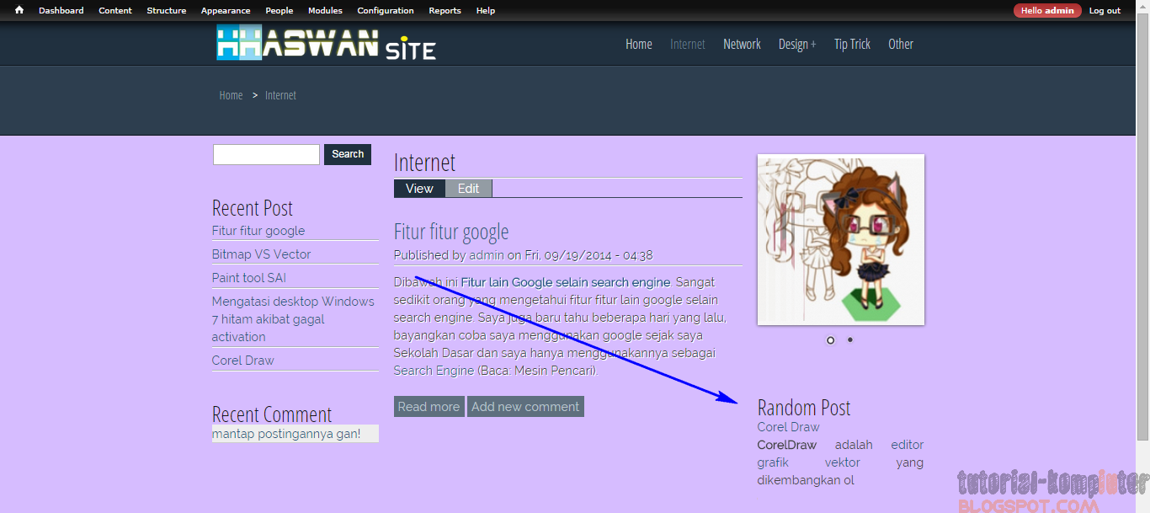Screen dimensions: 1150x513
Task: Click the Random Post heading
Action: pyautogui.click(x=804, y=408)
